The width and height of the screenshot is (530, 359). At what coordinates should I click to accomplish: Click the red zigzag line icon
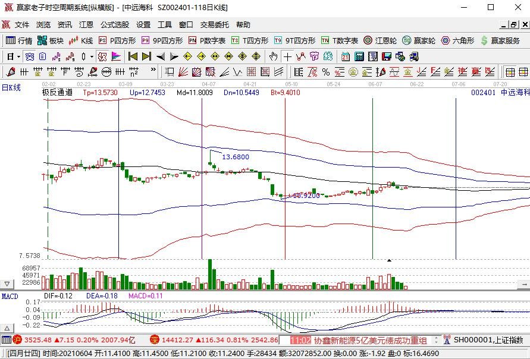[301, 56]
